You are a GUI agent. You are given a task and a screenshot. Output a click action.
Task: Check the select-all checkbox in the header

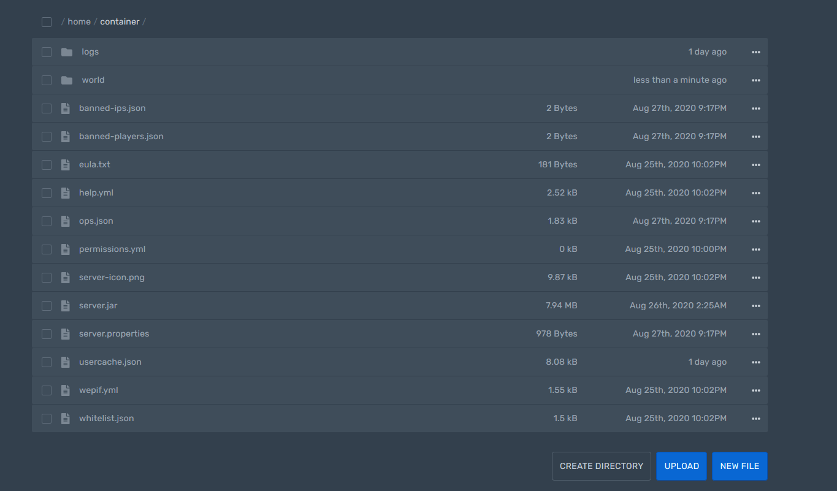click(46, 21)
